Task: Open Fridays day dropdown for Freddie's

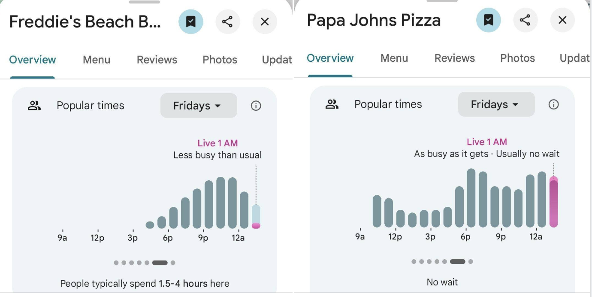Action: tap(198, 106)
